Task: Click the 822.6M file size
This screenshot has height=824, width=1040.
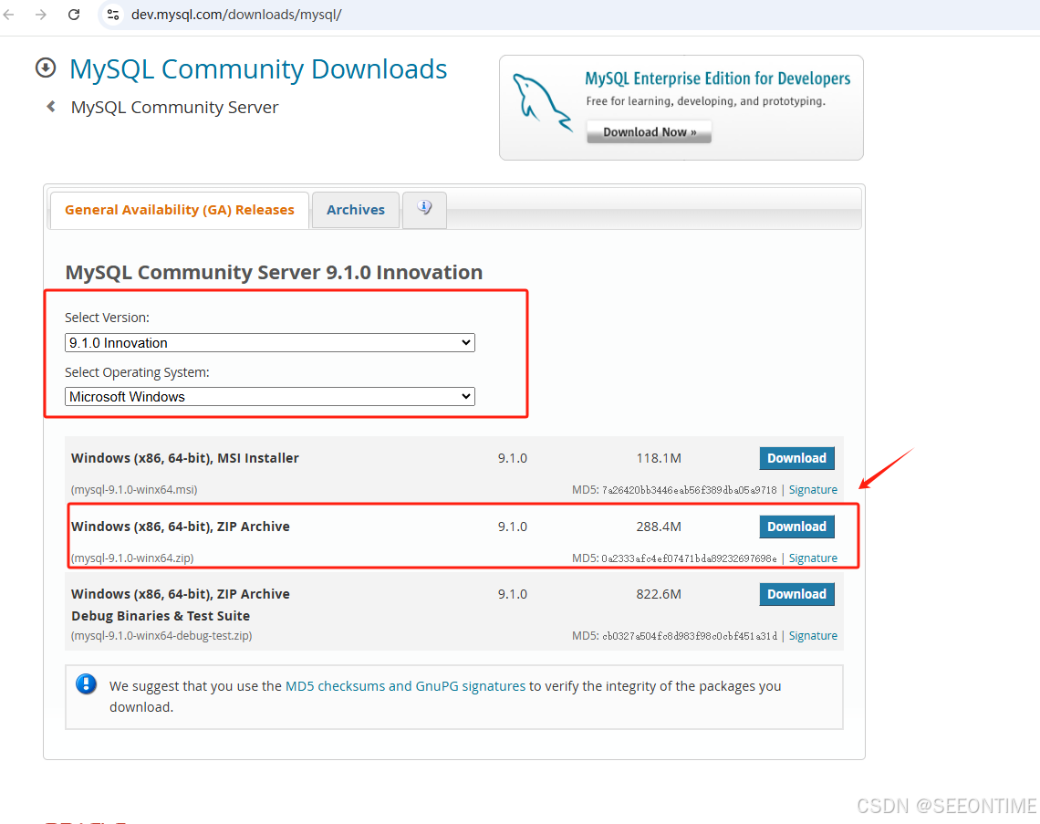Action: (x=659, y=594)
